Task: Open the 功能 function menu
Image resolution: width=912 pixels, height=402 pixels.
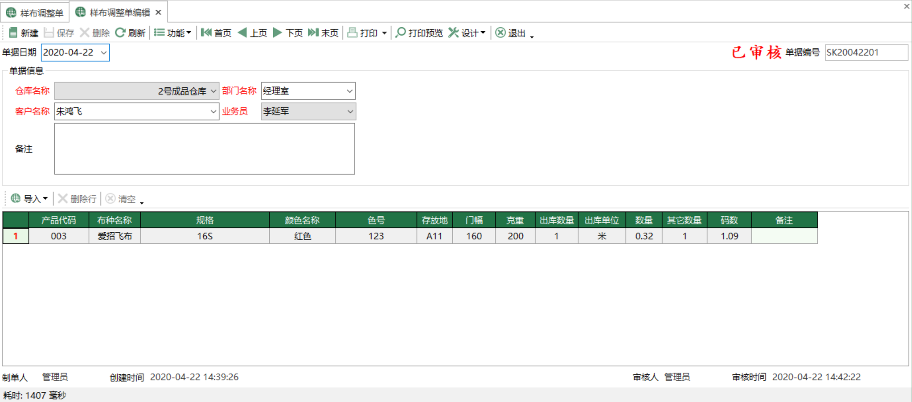Action: (x=172, y=33)
